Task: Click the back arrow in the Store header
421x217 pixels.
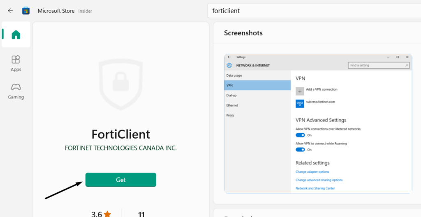Action: coord(11,11)
